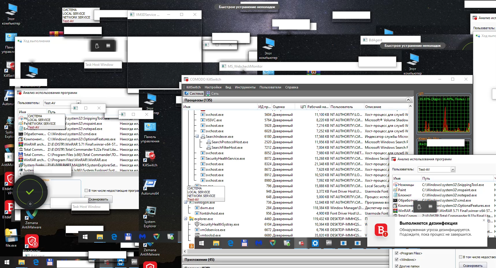Sort processes by the ЦП column

click(301, 107)
